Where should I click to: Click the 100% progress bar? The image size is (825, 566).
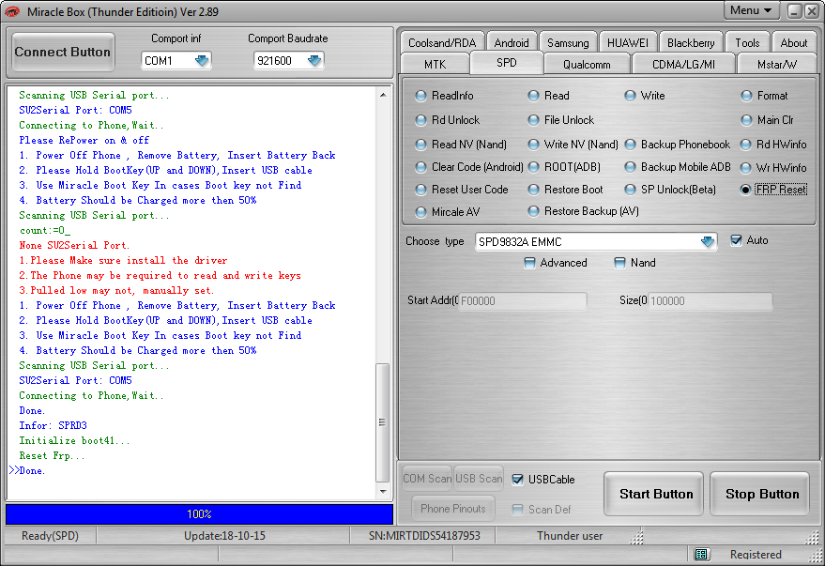(199, 514)
